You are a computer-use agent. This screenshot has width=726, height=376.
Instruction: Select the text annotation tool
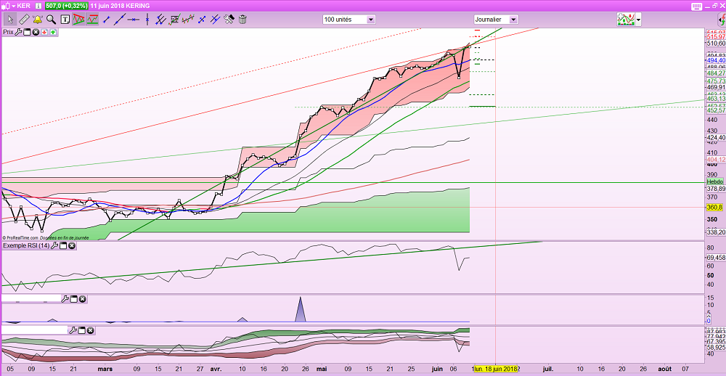[x=65, y=20]
